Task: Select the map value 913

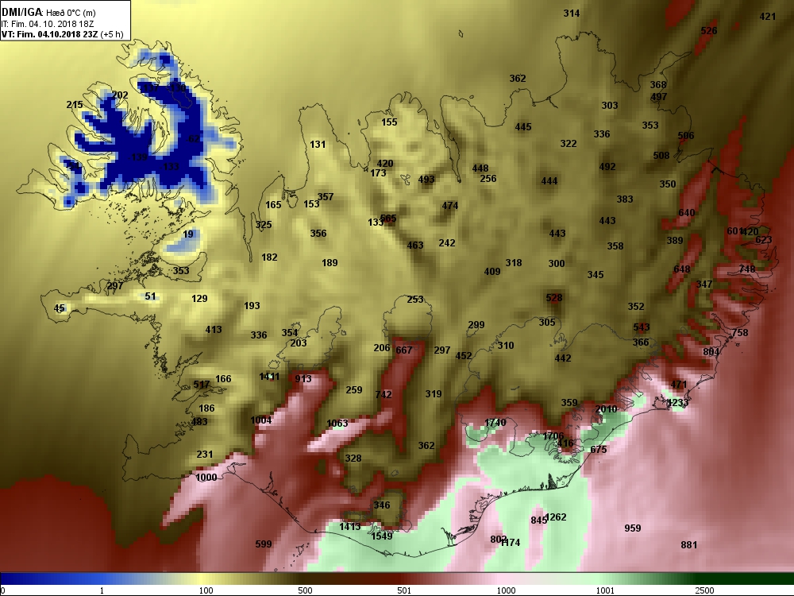Action: 303,379
